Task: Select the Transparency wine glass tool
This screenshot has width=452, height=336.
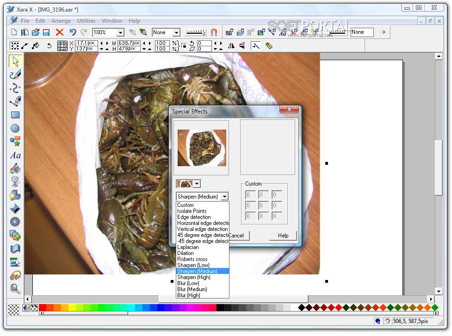Action: click(x=15, y=182)
